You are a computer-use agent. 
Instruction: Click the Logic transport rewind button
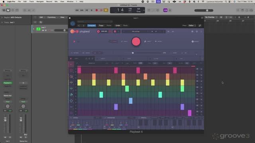pos(77,10)
